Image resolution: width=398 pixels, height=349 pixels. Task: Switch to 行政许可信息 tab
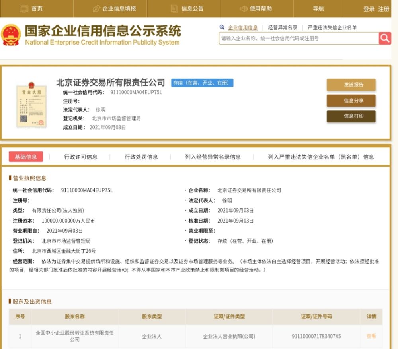pyautogui.click(x=80, y=157)
